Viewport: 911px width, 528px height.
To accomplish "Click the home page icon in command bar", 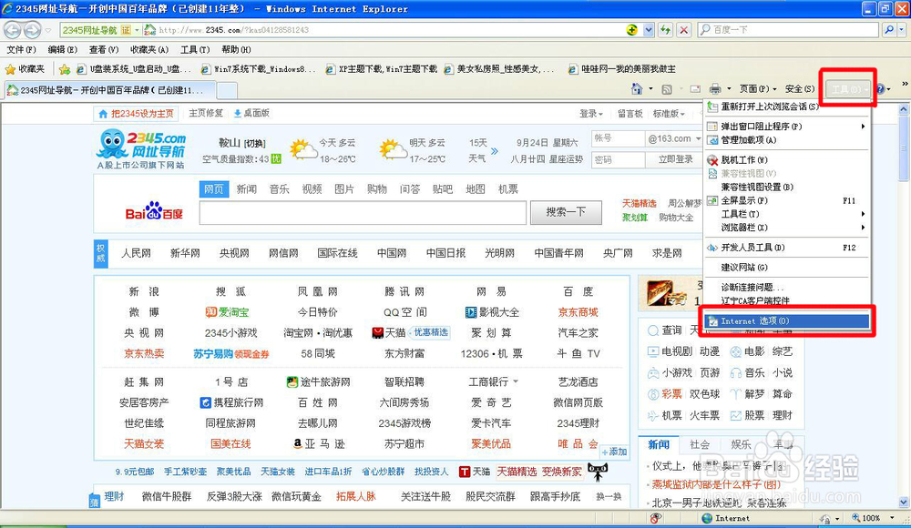I will click(637, 89).
